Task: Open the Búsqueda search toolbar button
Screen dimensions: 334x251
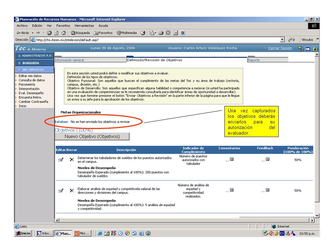Action: tap(80, 33)
